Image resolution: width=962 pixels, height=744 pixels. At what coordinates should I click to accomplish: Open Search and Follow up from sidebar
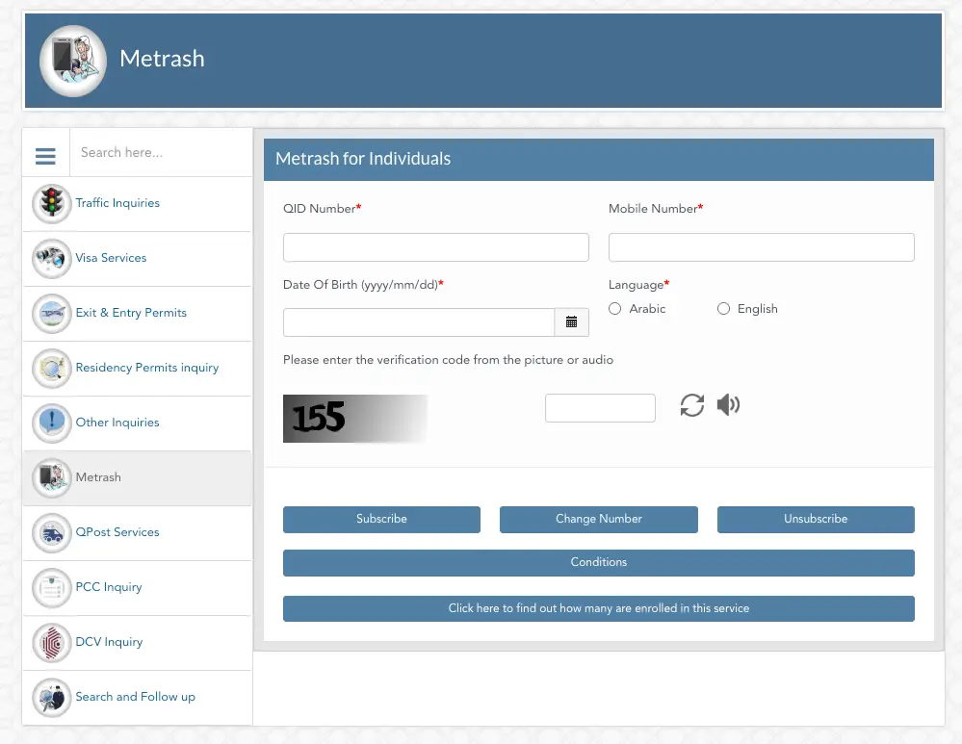135,697
